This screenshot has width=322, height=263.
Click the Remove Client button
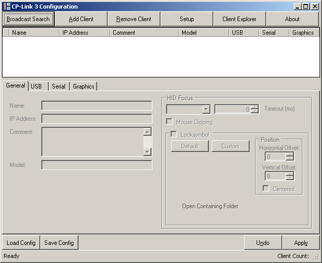[134, 19]
